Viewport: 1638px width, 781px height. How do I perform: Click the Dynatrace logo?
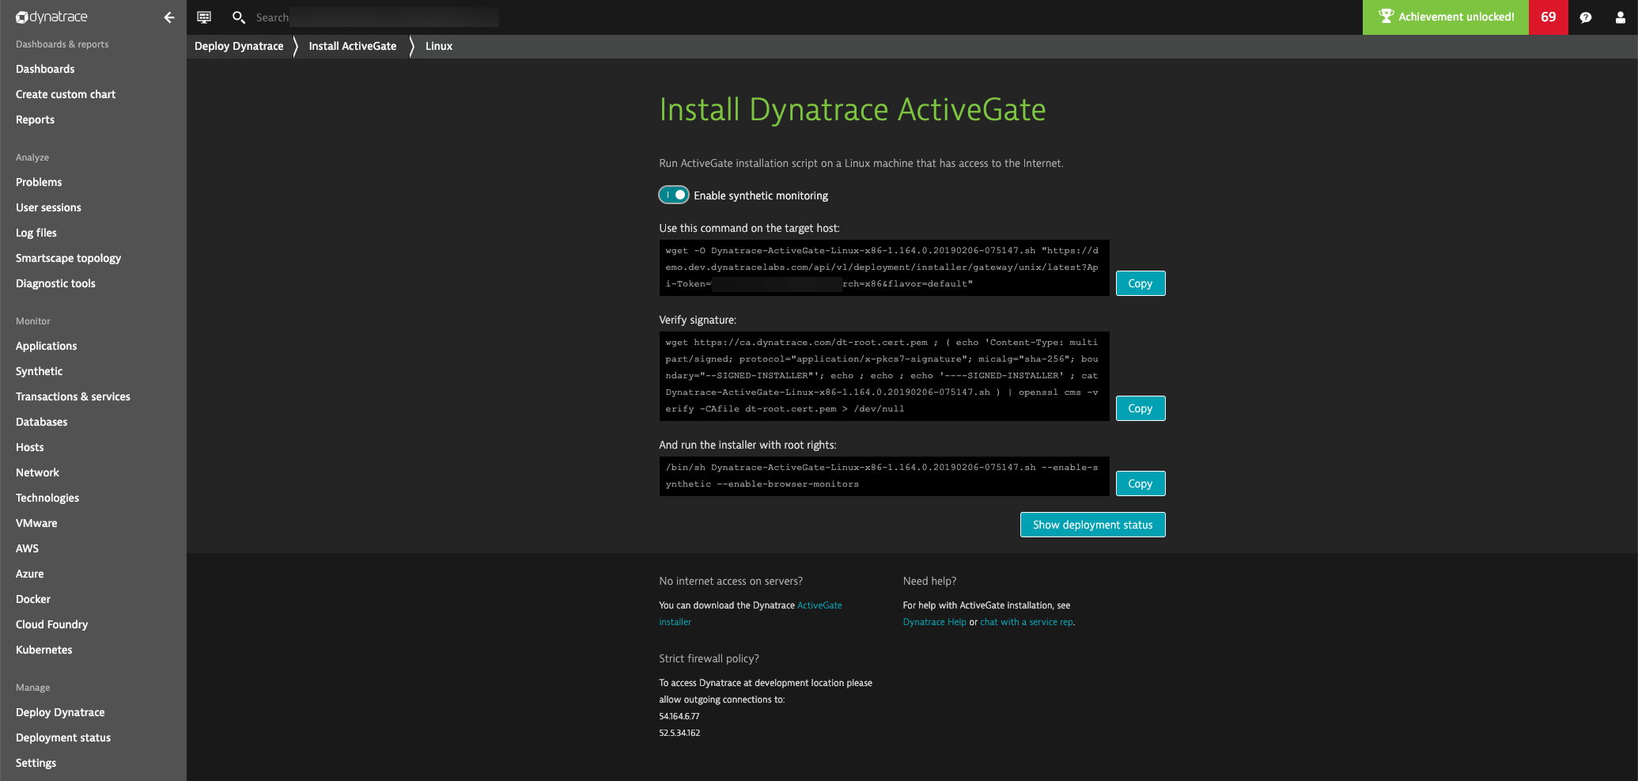point(52,17)
